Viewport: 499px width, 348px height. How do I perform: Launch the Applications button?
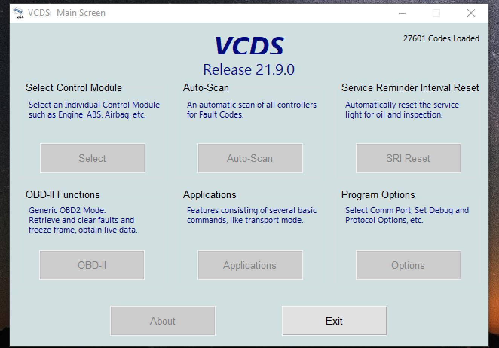250,265
